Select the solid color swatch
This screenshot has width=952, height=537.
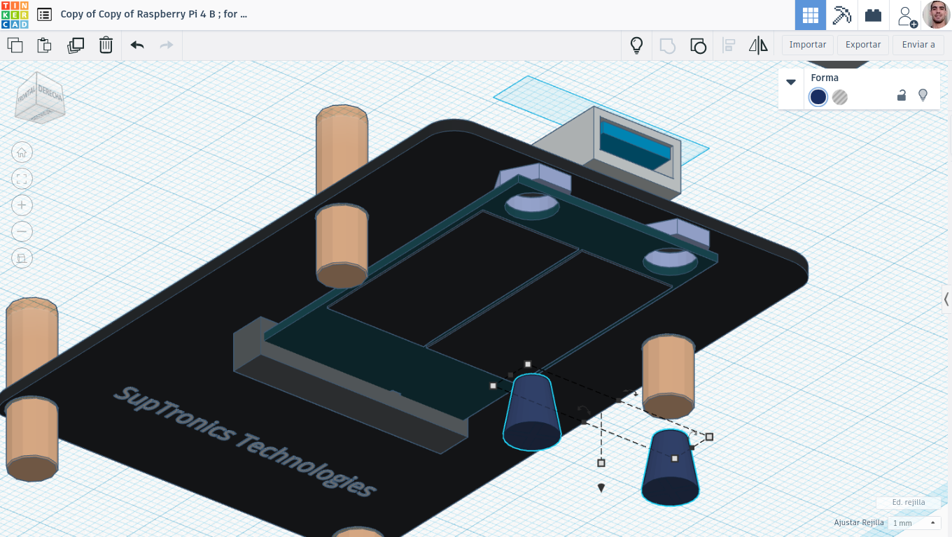click(818, 97)
